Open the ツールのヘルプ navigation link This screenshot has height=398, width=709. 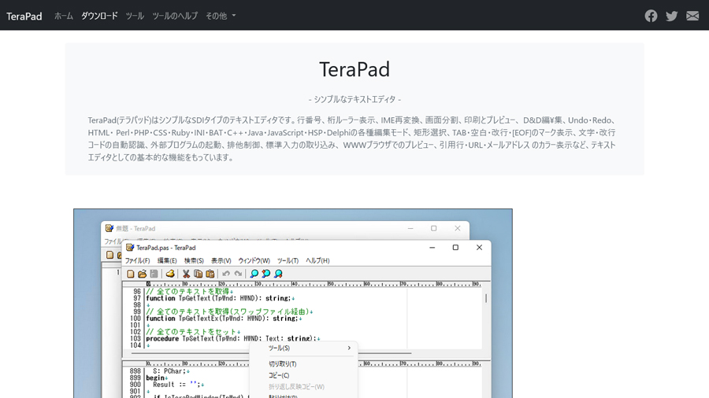click(x=175, y=16)
